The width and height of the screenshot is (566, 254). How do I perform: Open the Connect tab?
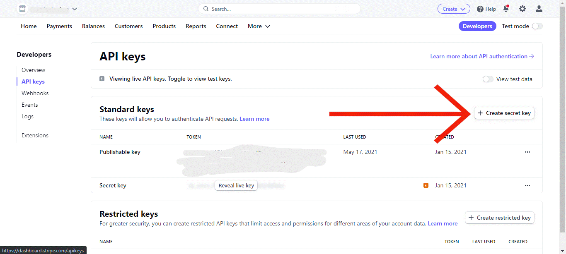[227, 26]
